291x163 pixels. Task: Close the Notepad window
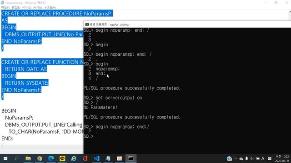point(286,3)
